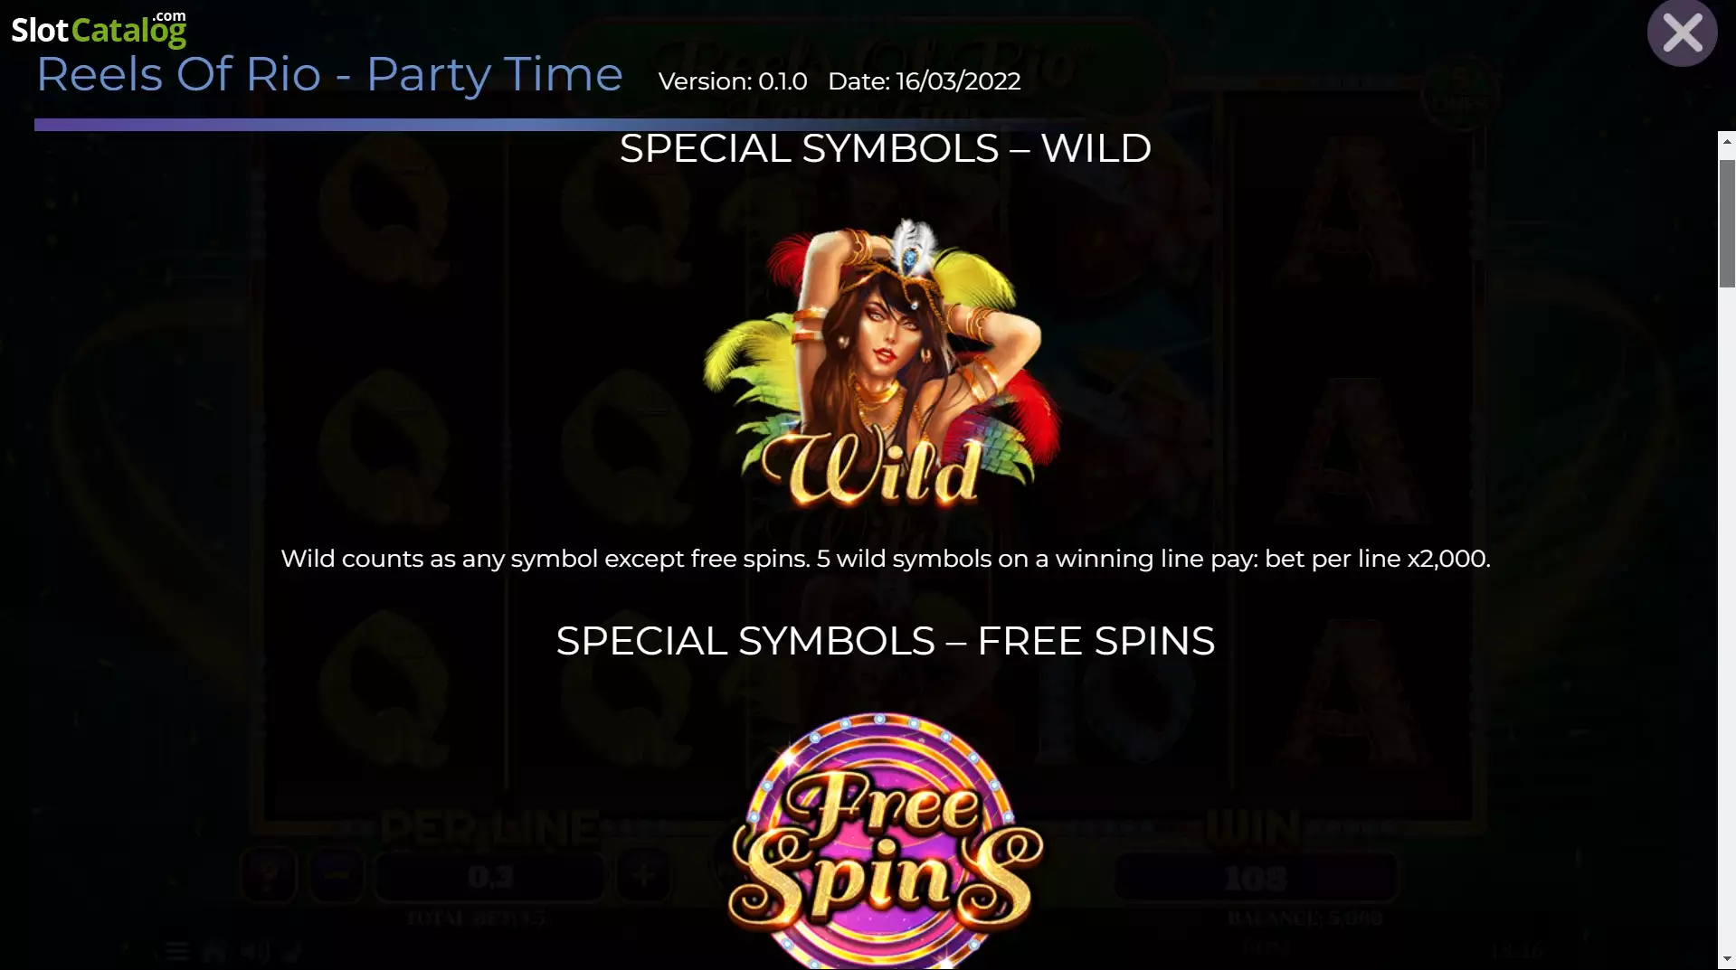The image size is (1736, 970).
Task: Click the dimmed plus bet button
Action: pyautogui.click(x=643, y=875)
